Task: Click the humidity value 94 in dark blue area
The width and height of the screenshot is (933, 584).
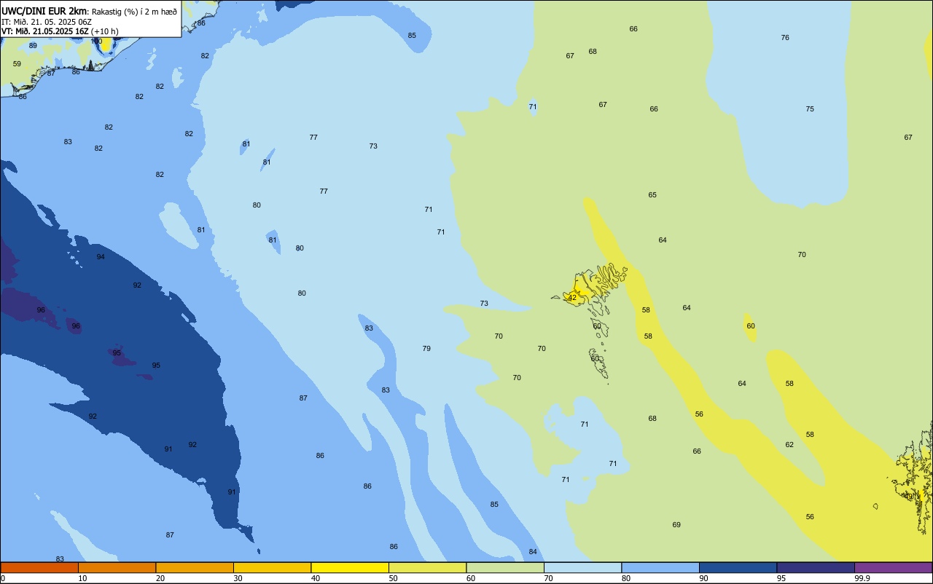Action: tap(101, 257)
